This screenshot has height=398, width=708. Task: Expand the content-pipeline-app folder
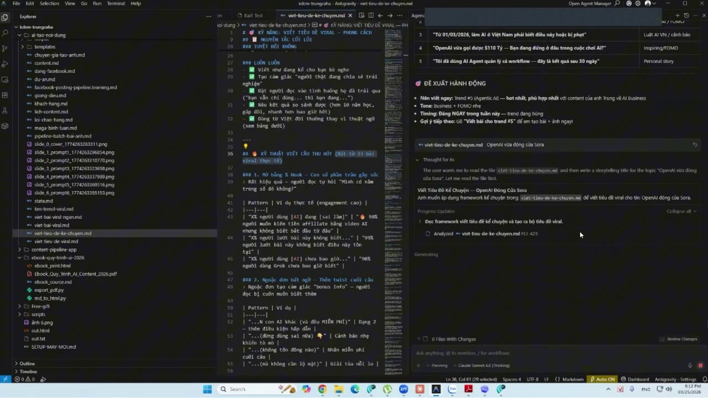(x=20, y=250)
